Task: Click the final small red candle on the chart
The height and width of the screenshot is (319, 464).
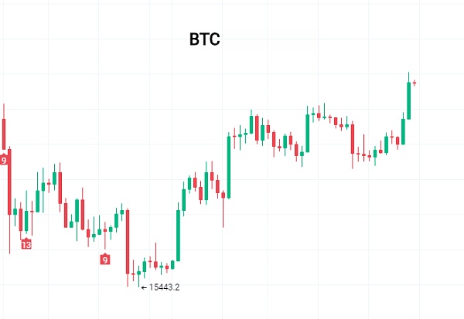Action: click(415, 83)
